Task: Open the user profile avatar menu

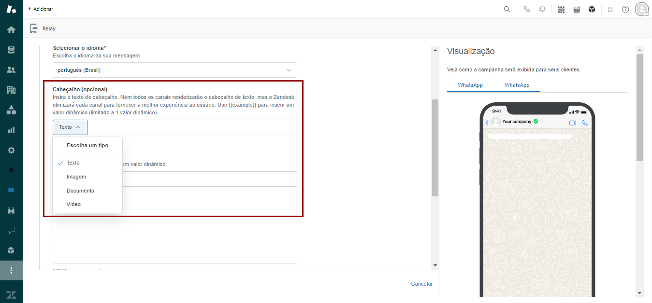Action: pyautogui.click(x=641, y=9)
